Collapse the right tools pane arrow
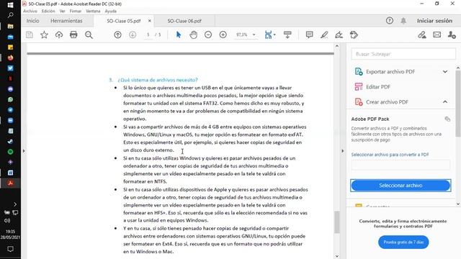This screenshot has width=461, height=259. (x=342, y=151)
